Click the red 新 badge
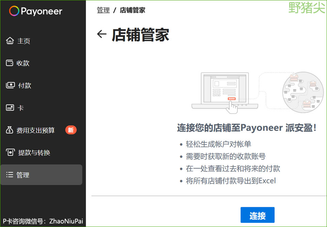 [x=71, y=130]
